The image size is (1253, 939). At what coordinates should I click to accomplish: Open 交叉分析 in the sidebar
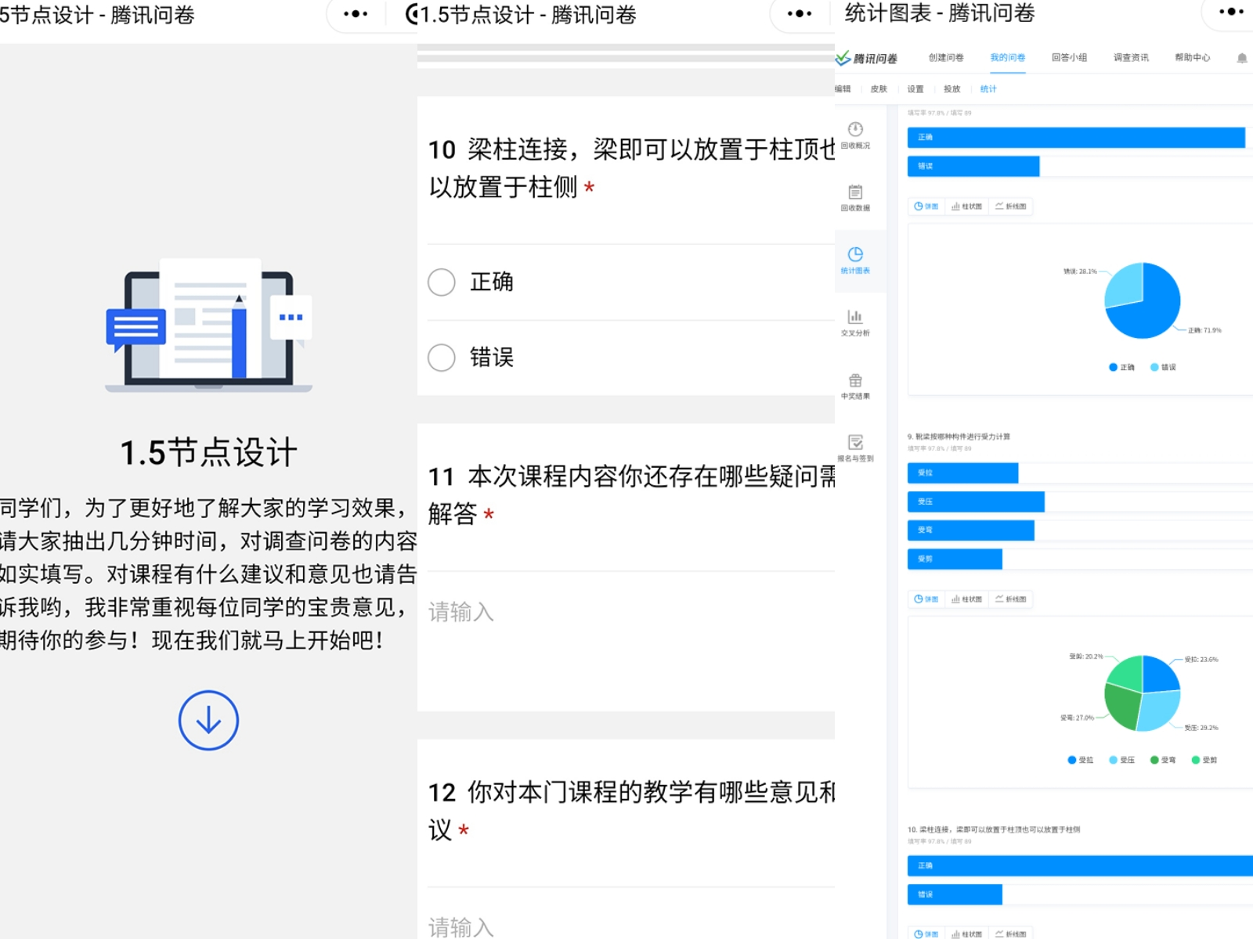click(x=855, y=322)
